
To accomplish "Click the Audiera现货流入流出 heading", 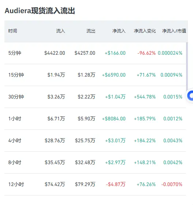I will [40, 11].
